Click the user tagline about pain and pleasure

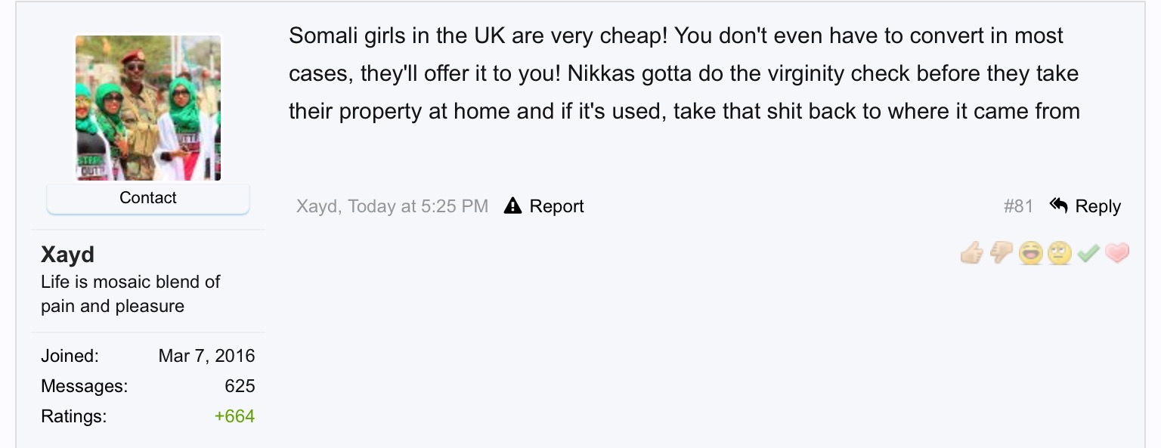(x=130, y=294)
